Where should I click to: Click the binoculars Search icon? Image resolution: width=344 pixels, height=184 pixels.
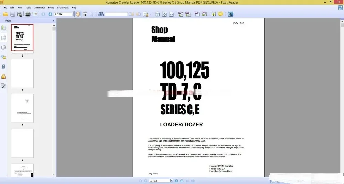coord(101,14)
